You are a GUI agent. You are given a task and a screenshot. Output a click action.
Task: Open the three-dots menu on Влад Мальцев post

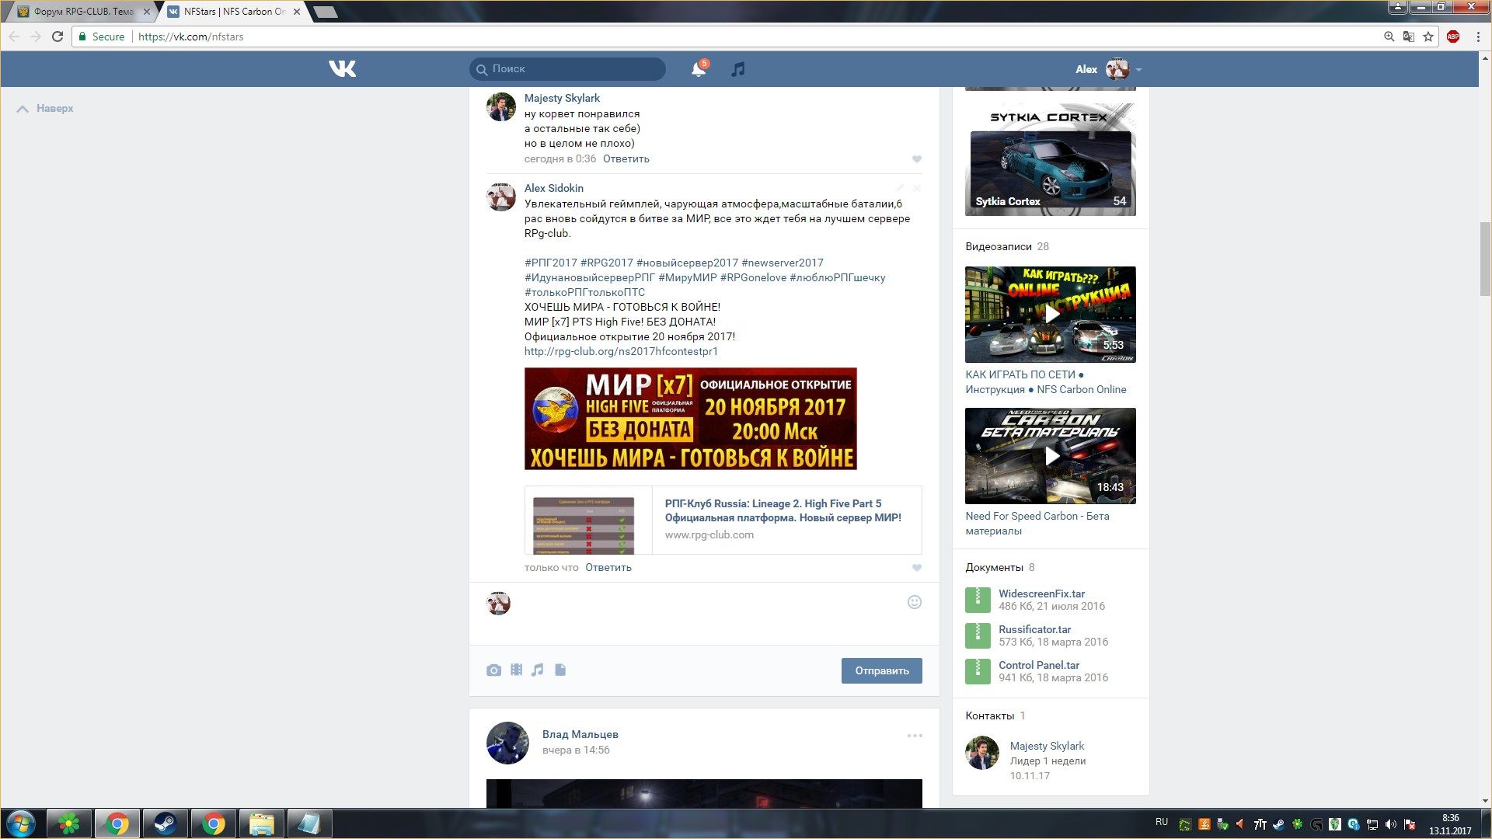coord(915,735)
